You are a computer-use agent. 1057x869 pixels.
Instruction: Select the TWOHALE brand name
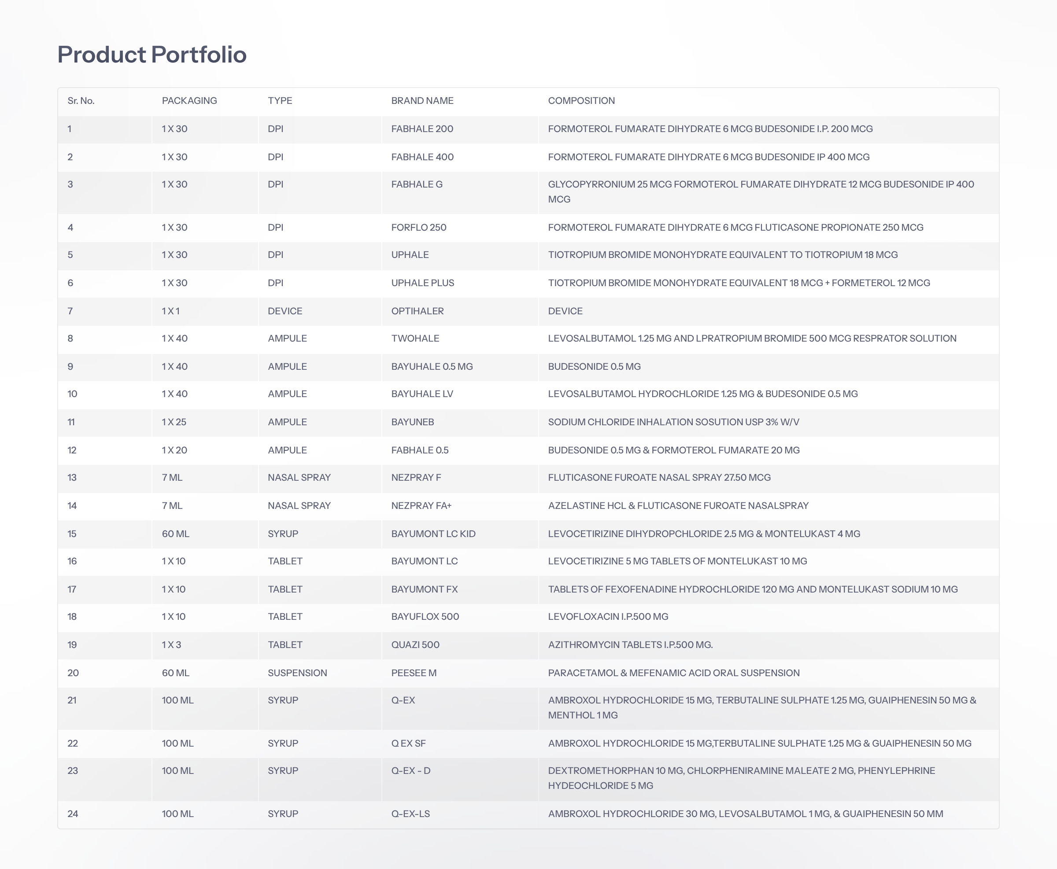click(415, 339)
